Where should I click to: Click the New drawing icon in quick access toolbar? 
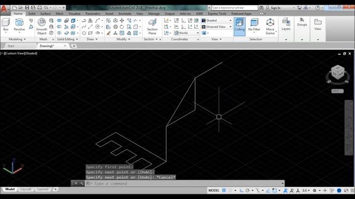click(x=14, y=8)
